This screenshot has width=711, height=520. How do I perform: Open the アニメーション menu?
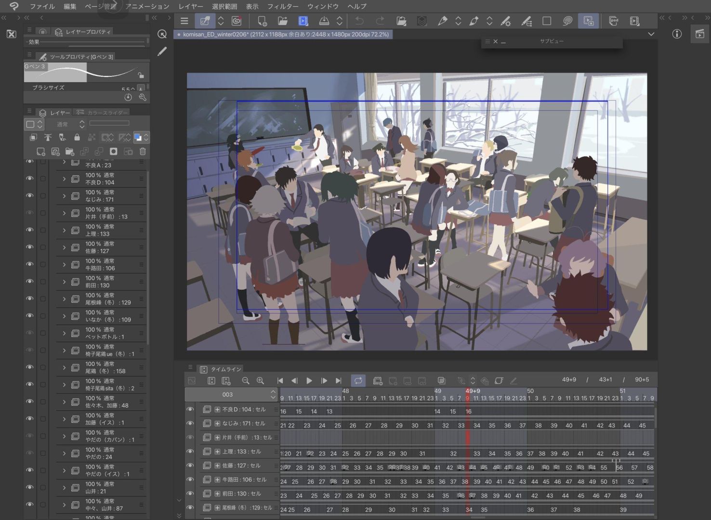tap(147, 6)
